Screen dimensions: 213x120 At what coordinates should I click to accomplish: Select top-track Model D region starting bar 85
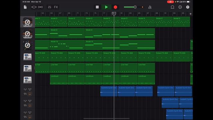pyautogui.click(x=146, y=22)
